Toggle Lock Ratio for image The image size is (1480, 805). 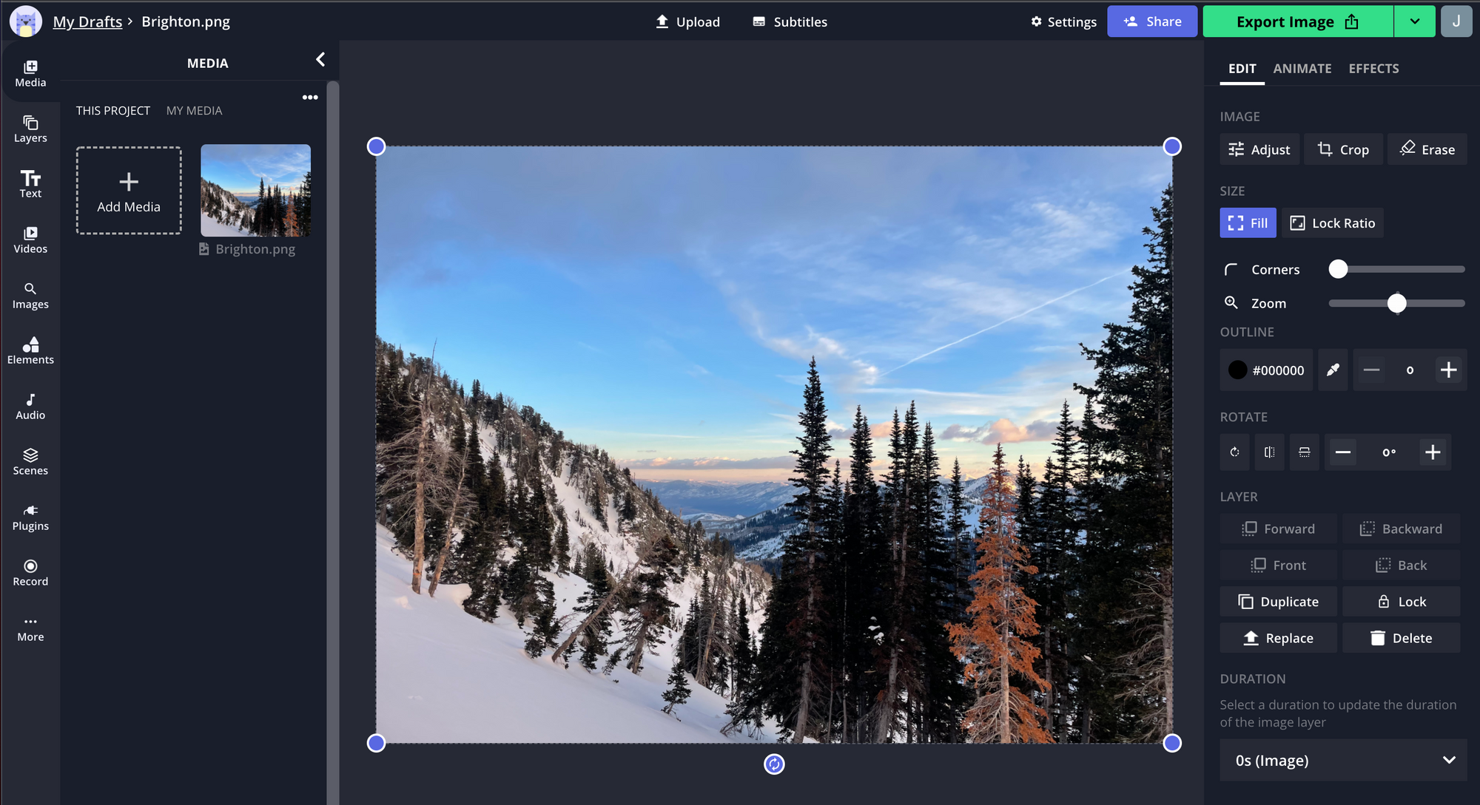1333,223
